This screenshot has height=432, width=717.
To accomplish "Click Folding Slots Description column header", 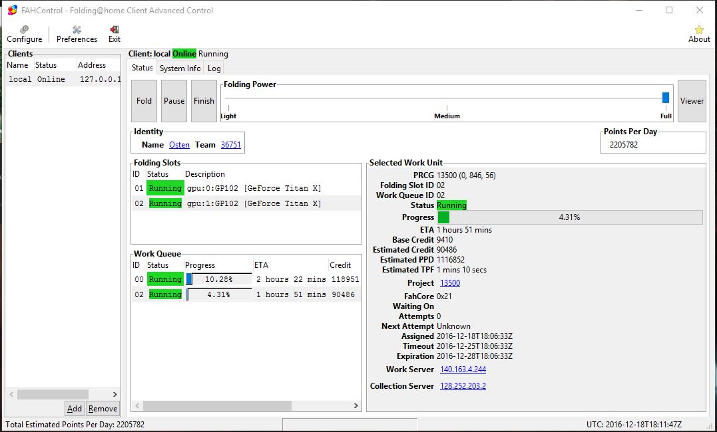I will point(272,174).
